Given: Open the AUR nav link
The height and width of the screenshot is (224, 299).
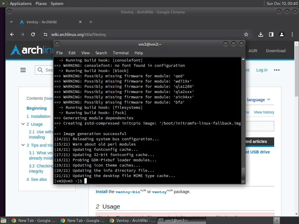Looking at the screenshot, I should (x=253, y=51).
